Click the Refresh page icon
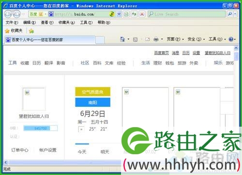This screenshot has width=242, height=175. tap(134, 14)
